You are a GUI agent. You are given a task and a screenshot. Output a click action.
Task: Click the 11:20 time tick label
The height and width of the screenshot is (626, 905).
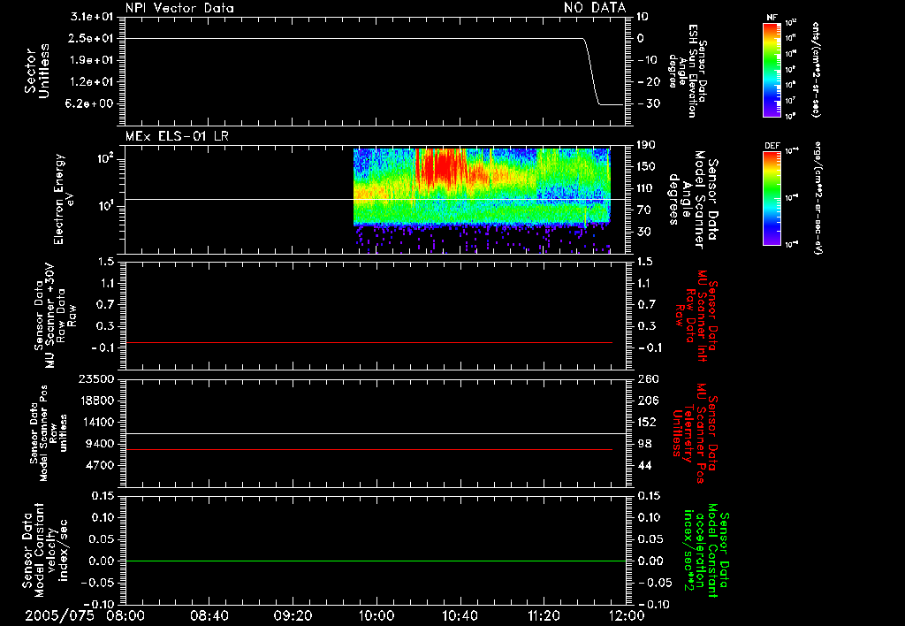(x=544, y=615)
